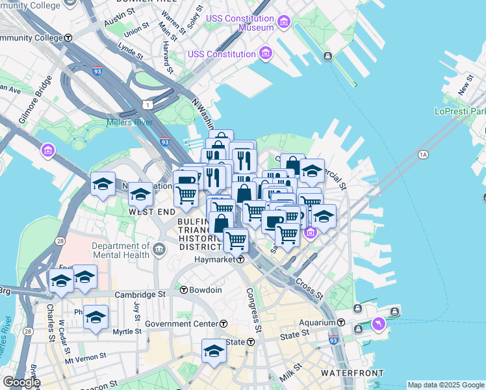Open the school marker near State station
Image resolution: width=486 pixels, height=390 pixels.
pyautogui.click(x=213, y=350)
